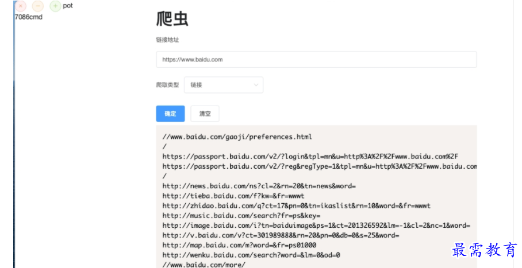Image resolution: width=522 pixels, height=268 pixels.
Task: Select result line //www.baidu.com/gaoji/preferences.html
Action: point(237,137)
